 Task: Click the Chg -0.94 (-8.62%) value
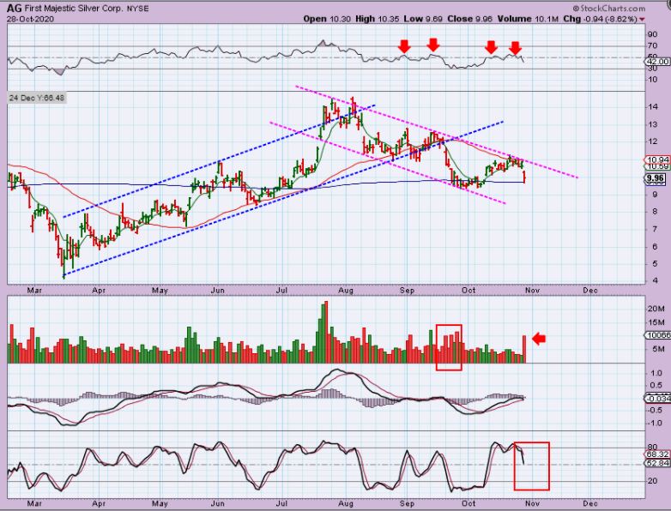coord(601,19)
